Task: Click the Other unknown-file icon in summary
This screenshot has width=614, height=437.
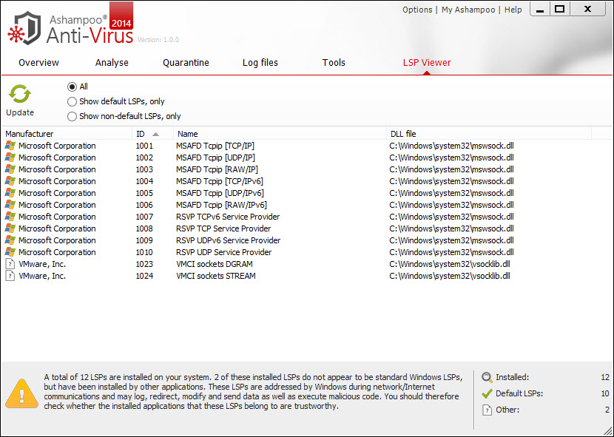Action: (x=487, y=410)
